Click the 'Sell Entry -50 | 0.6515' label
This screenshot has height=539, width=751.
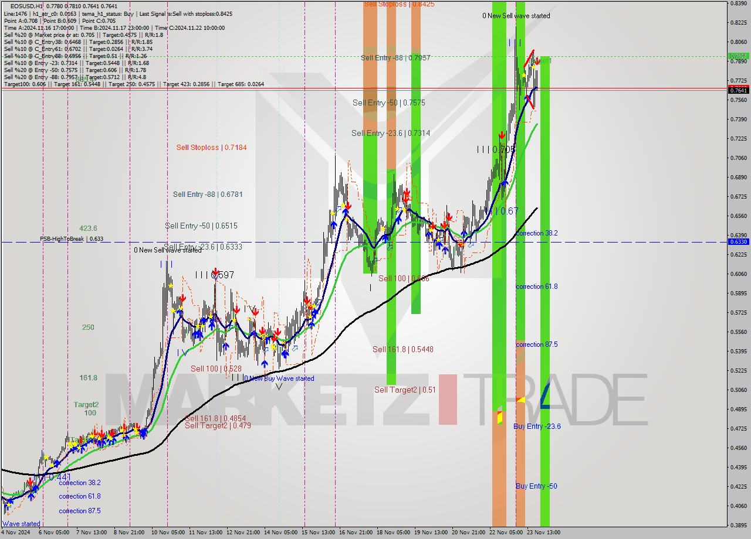(201, 226)
